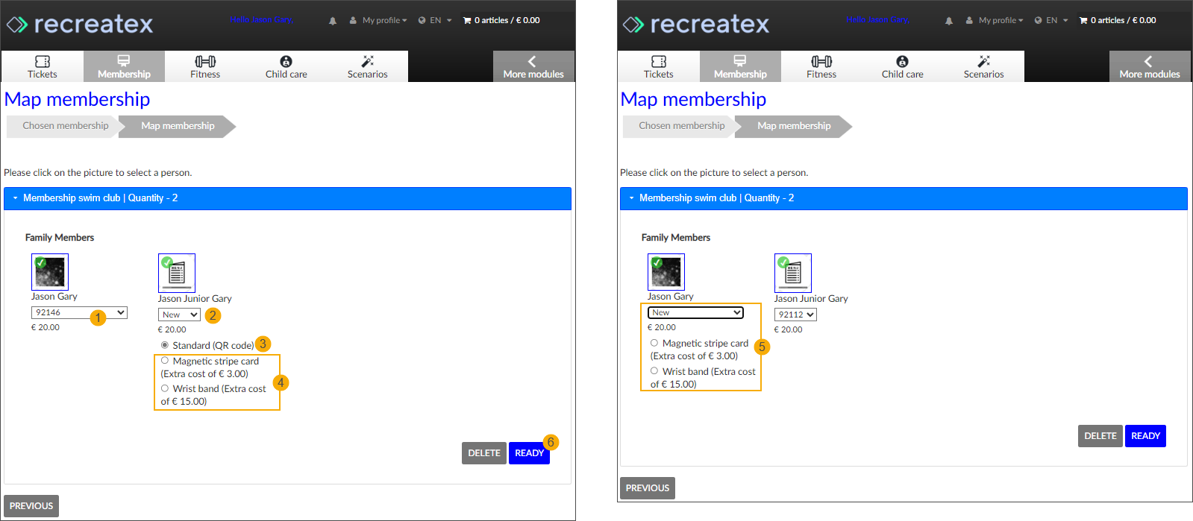
Task: Select Jason Gary picture in right window
Action: (666, 272)
